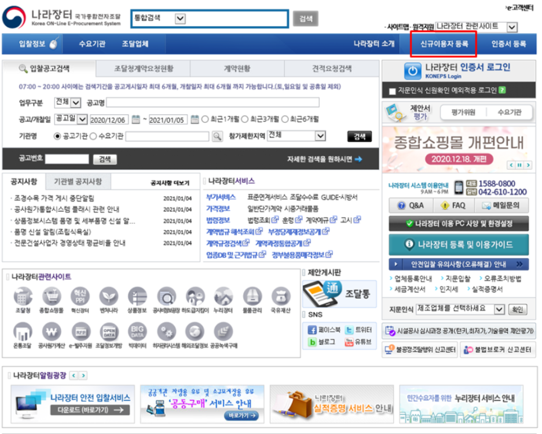Click the top gray 검색 button

[306, 19]
